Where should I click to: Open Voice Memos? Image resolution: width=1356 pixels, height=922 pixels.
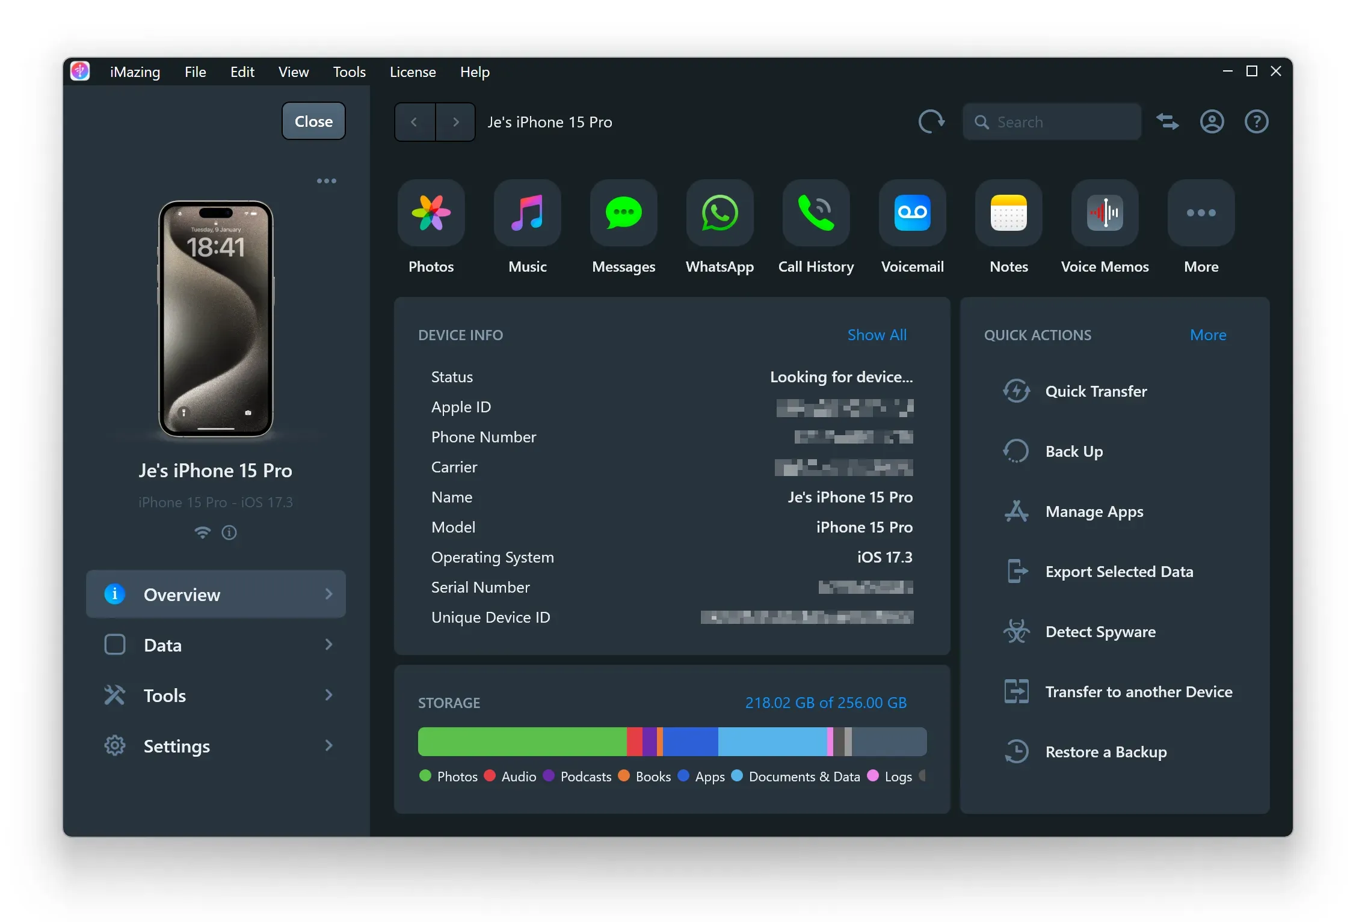pos(1105,213)
